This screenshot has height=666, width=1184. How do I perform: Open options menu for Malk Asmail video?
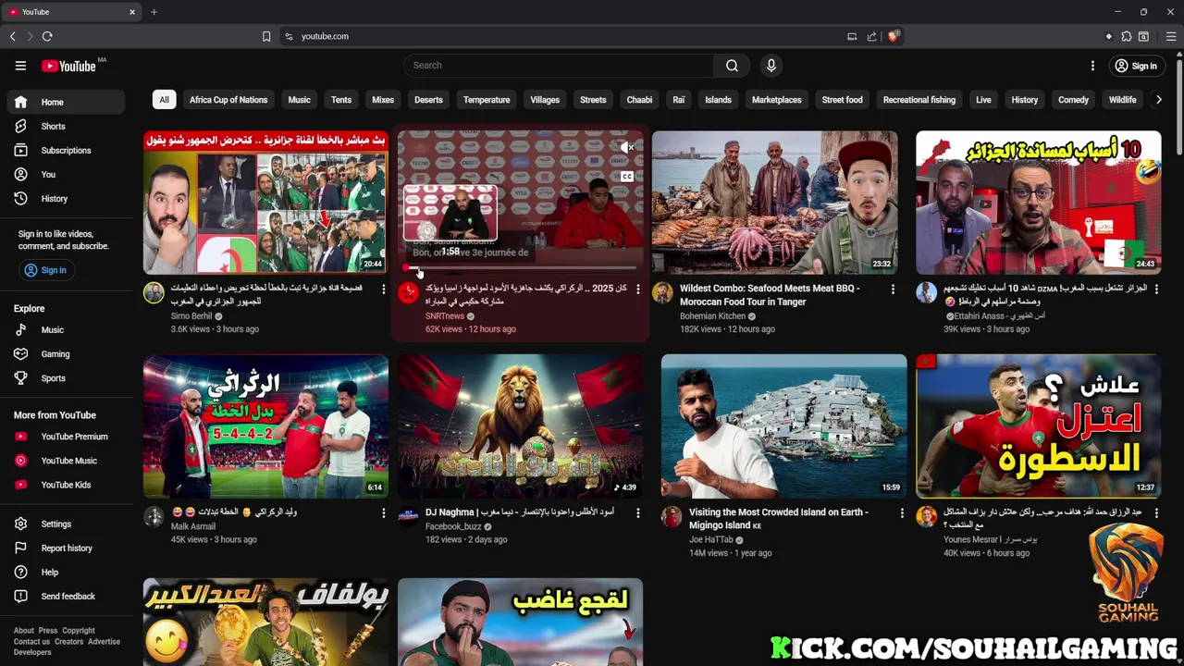pos(383,512)
